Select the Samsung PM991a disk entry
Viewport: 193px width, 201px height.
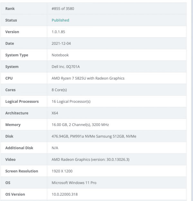click(94, 136)
